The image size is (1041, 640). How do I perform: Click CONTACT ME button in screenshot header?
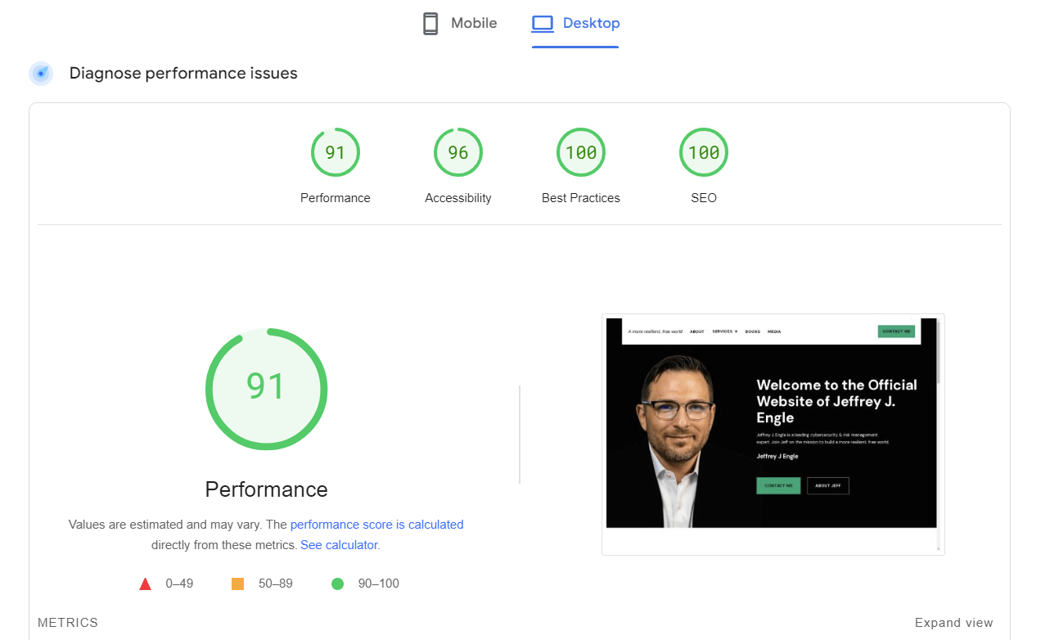896,331
